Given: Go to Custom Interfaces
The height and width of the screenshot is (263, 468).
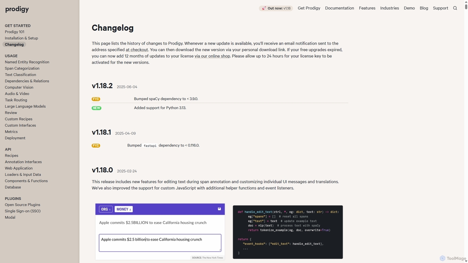Looking at the screenshot, I should [20, 125].
